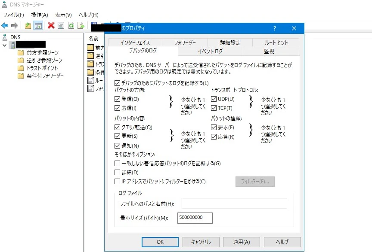Screen dimensions: 372x252
Task: Enable 一致しない着信応答パケットのログを記録する(G) checkbox
Action: tap(117, 163)
